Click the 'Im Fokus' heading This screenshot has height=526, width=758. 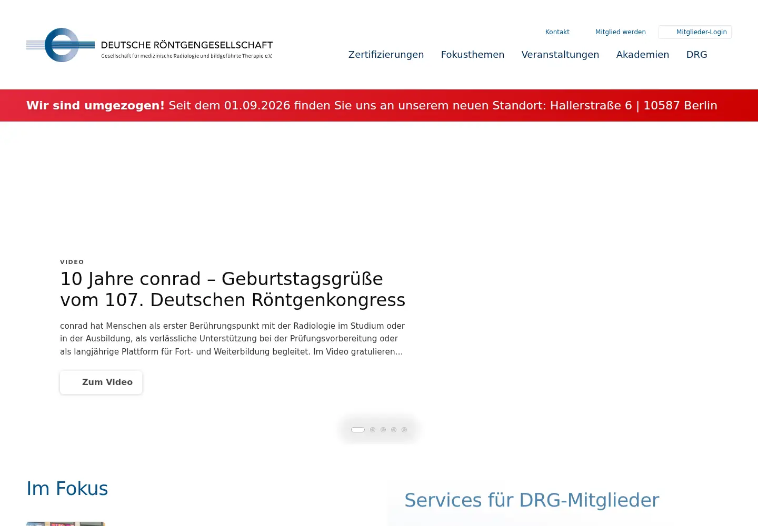tap(67, 489)
